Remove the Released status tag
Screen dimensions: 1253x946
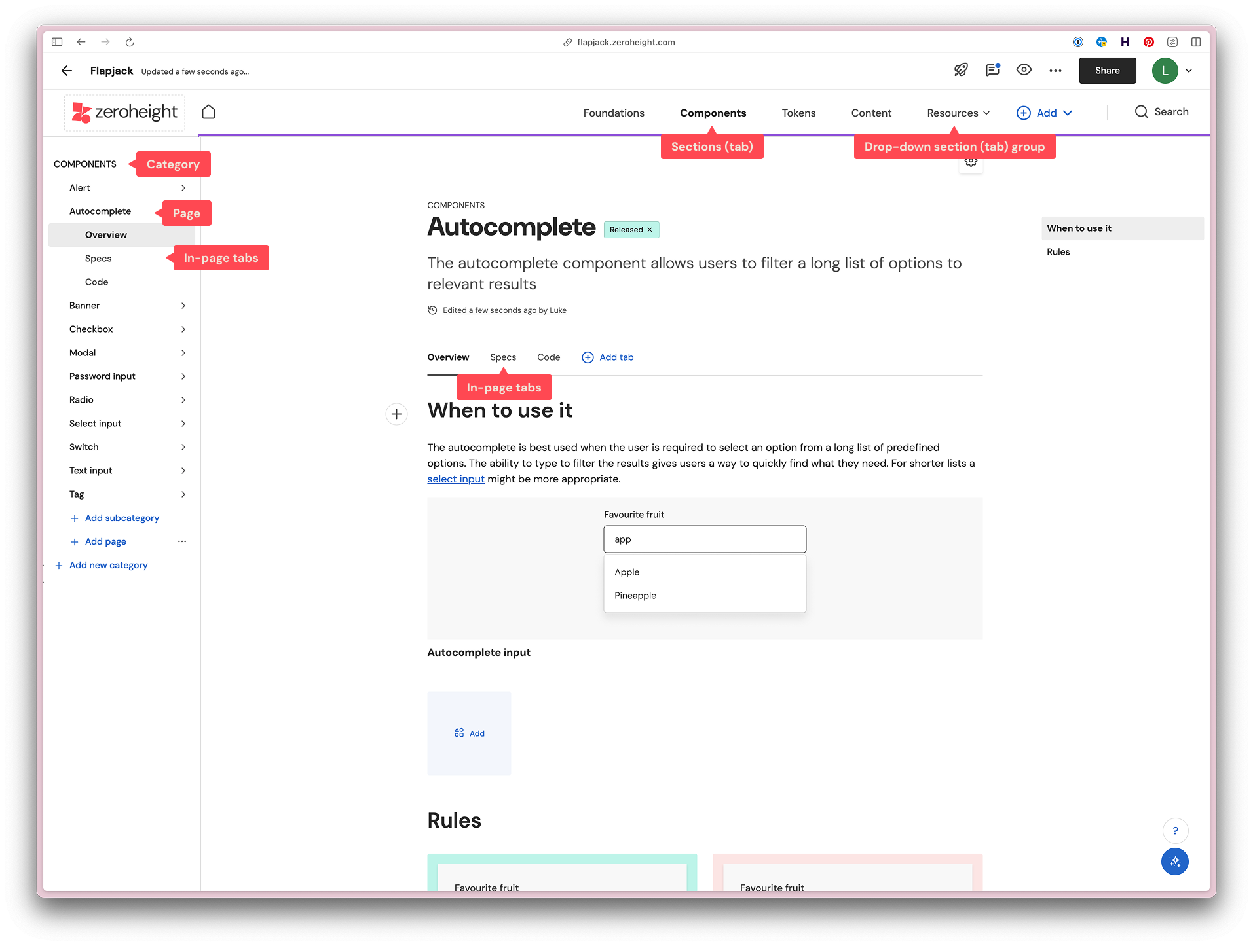[650, 230]
